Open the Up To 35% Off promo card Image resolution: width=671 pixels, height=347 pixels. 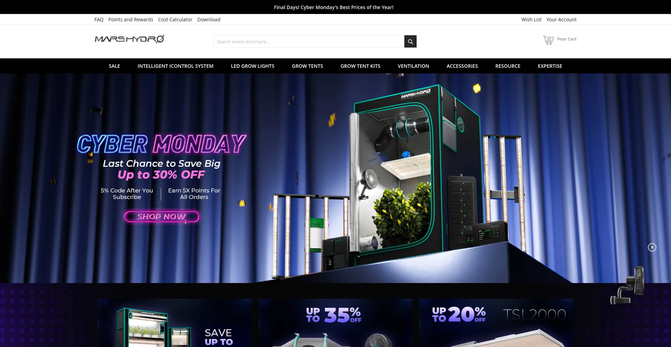[x=335, y=323]
